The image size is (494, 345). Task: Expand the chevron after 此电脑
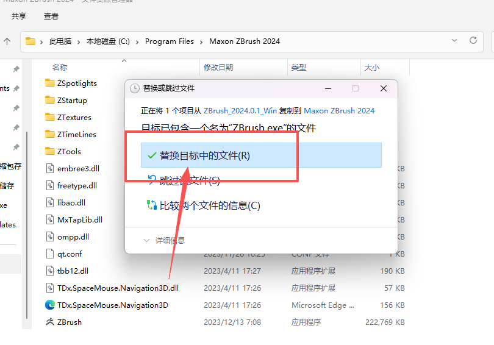pyautogui.click(x=79, y=42)
